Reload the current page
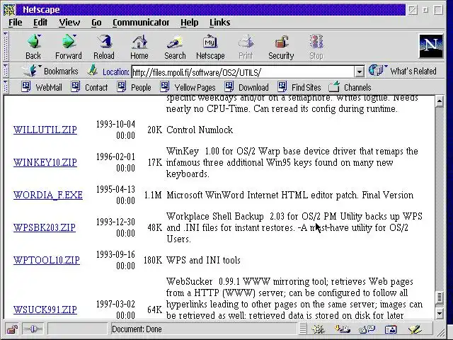This screenshot has width=453, height=340. tap(104, 47)
